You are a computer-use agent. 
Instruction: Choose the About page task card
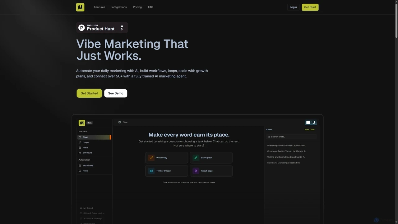tap(211, 171)
